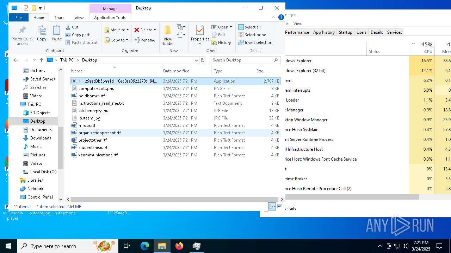Click the Paste ribbon icon
Image resolution: width=451 pixels, height=253 pixels.
(x=56, y=33)
